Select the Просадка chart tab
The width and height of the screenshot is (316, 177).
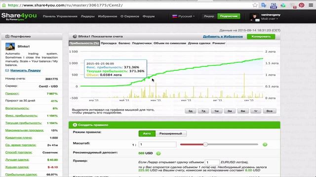tap(109, 43)
